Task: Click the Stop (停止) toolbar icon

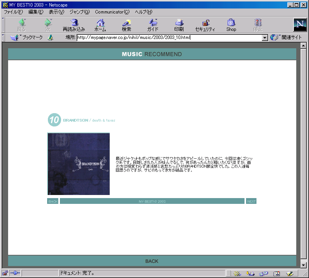Action: 258,25
